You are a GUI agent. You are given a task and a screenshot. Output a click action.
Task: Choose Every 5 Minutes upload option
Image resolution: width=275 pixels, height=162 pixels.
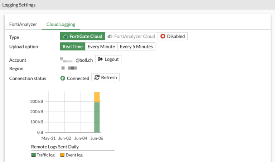pyautogui.click(x=136, y=47)
